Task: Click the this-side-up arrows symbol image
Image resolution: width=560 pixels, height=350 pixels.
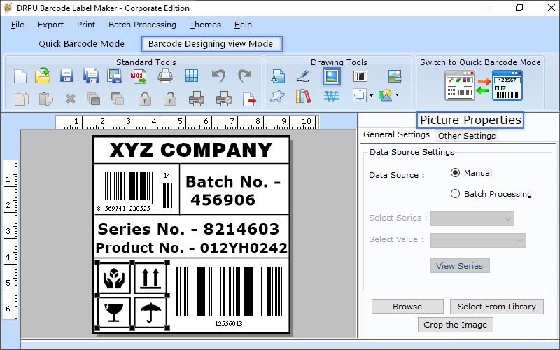Action: coord(150,279)
